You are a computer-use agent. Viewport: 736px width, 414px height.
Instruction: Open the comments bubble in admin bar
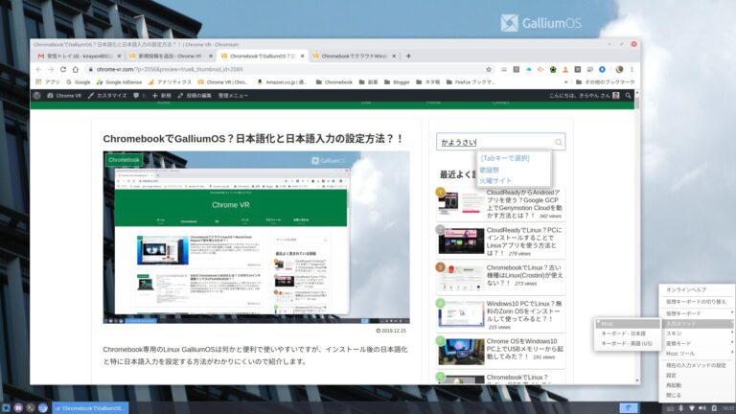137,95
